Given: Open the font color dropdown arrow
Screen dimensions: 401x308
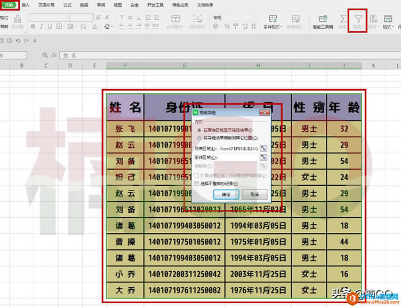Looking at the screenshot, I should (99, 26).
